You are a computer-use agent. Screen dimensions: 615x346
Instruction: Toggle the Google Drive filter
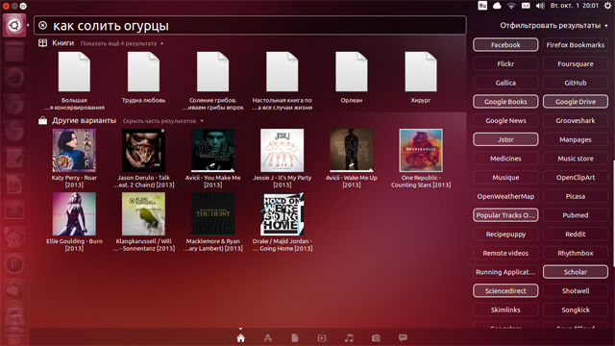click(x=576, y=102)
